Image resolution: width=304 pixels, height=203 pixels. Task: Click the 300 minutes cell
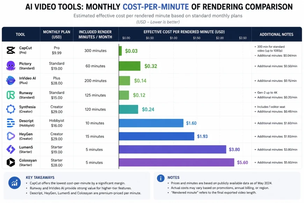click(95, 50)
